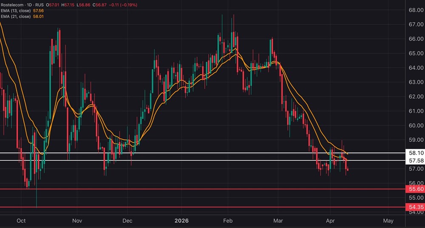Click the 68.00 price axis label
This screenshot has width=425, height=228.
tap(416, 10)
